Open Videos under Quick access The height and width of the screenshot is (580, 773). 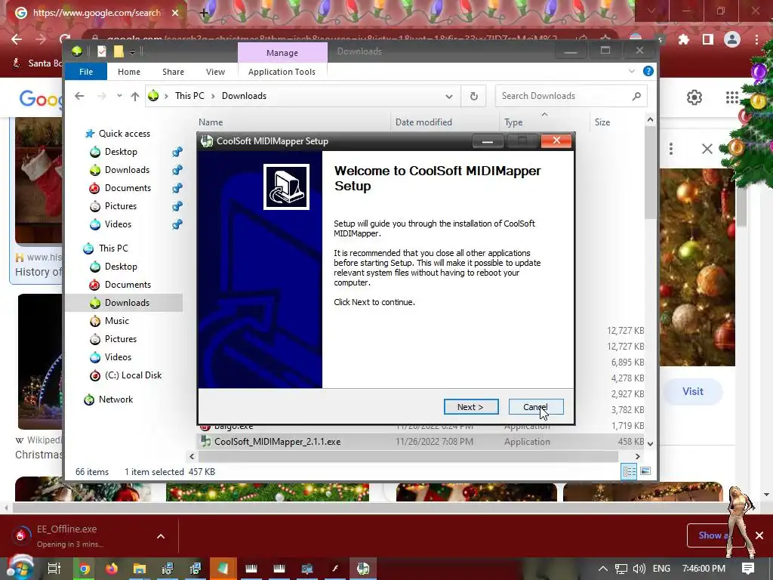pos(118,224)
